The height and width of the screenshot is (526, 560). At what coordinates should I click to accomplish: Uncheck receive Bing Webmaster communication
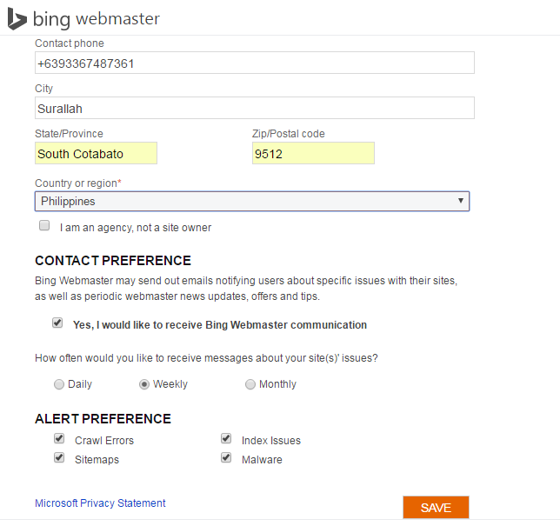(57, 323)
